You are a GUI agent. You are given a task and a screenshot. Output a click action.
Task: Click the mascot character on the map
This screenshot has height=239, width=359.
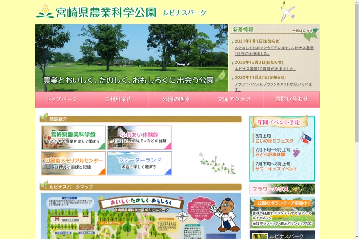223,214
